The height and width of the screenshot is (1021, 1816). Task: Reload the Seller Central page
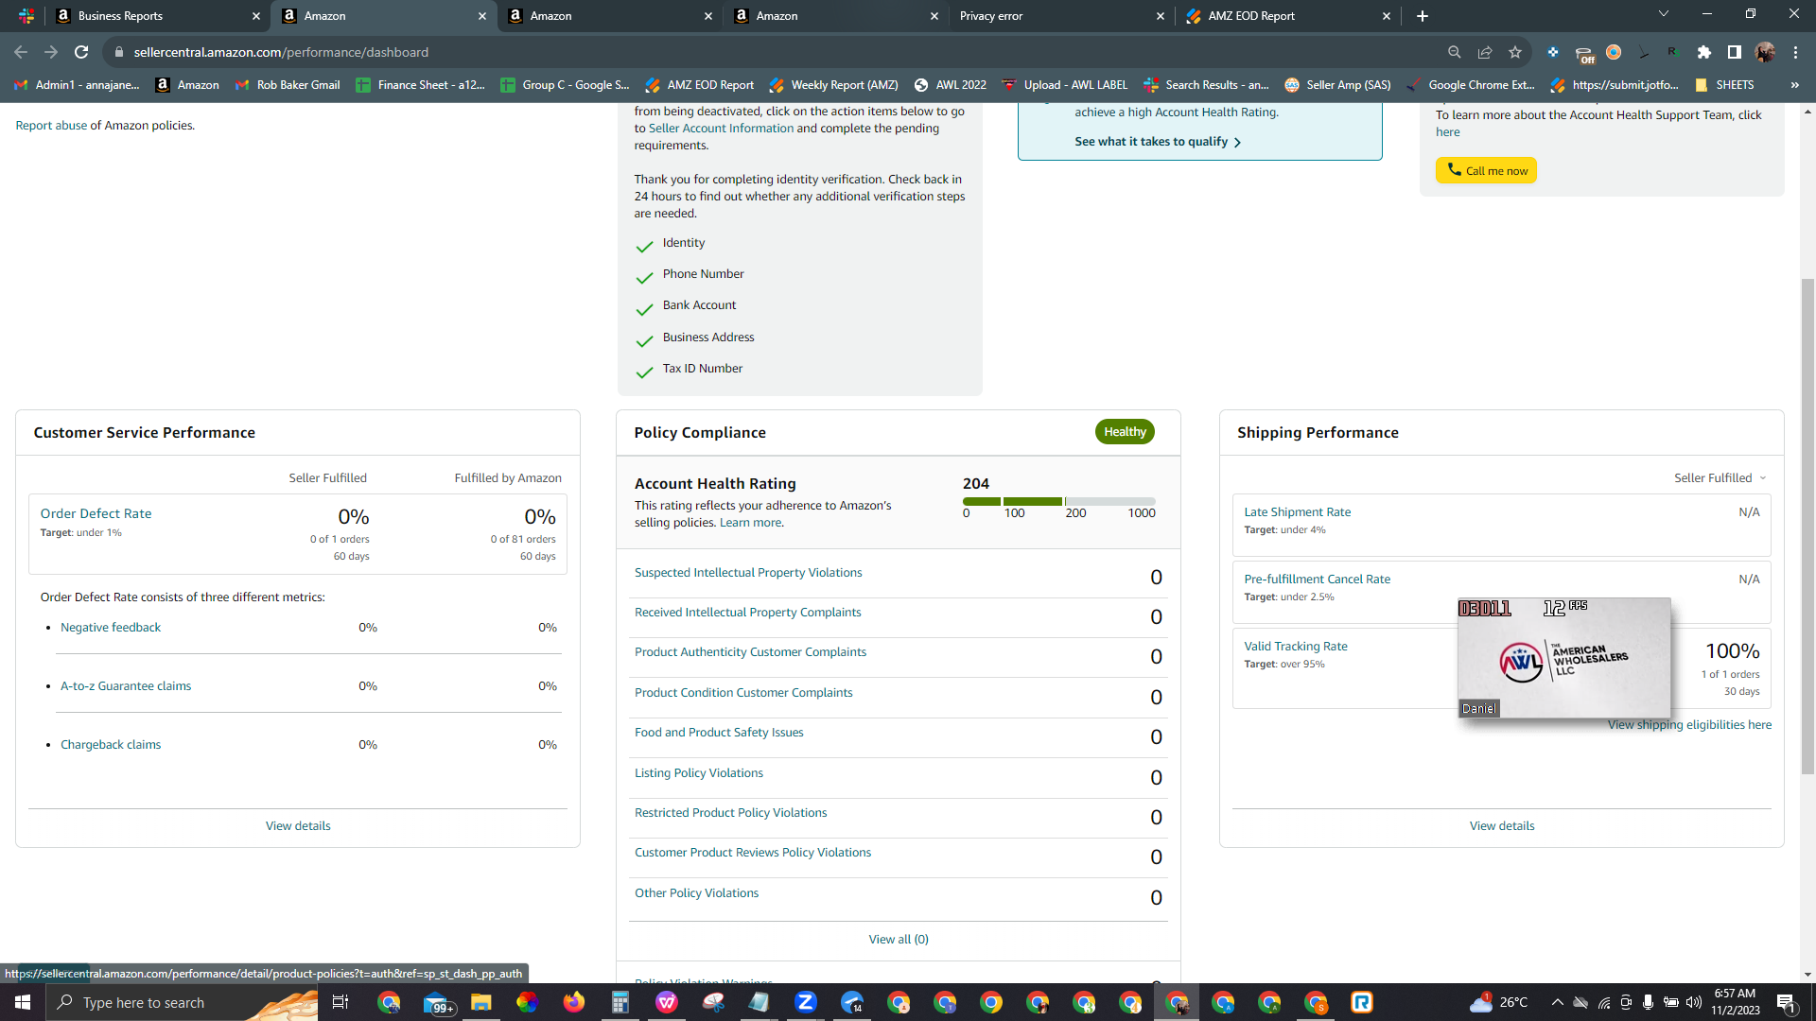(x=81, y=52)
